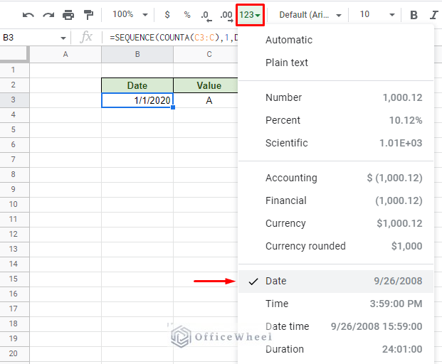This screenshot has height=364, width=442.
Task: Select row 3 header
Action: click(x=14, y=100)
